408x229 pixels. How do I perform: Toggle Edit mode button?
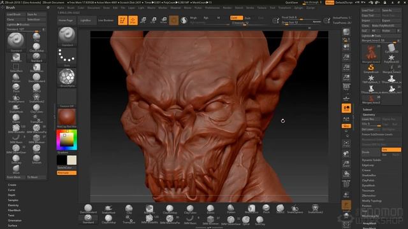pyautogui.click(x=122, y=20)
